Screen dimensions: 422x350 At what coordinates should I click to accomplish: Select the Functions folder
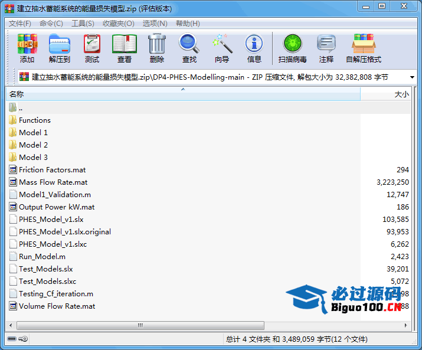35,120
